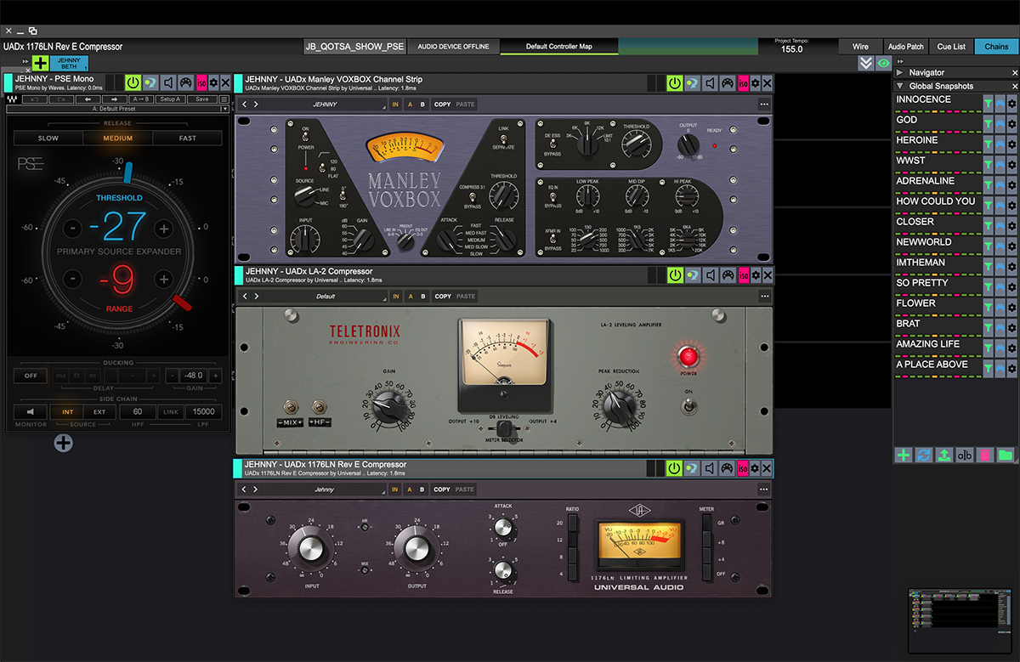Open controller mapping for LA-2 Compressor
The width and height of the screenshot is (1020, 662).
coord(728,275)
